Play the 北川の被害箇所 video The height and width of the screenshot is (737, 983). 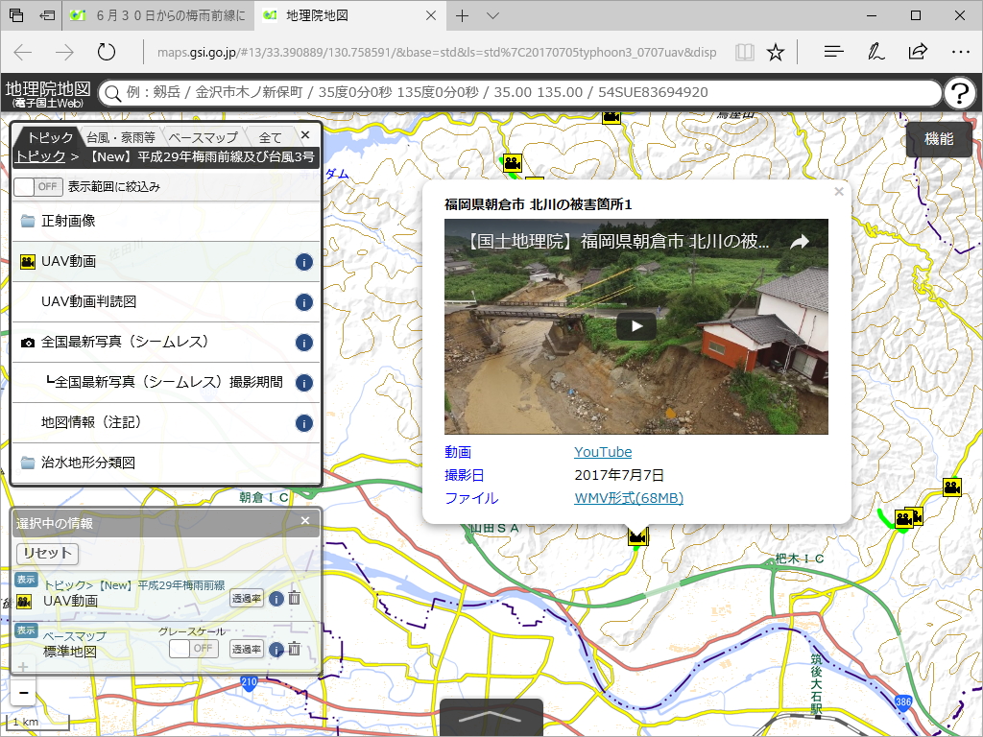(x=636, y=326)
